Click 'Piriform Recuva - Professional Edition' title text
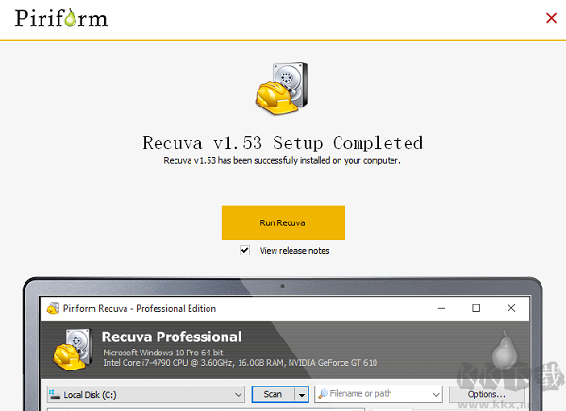 pos(140,309)
